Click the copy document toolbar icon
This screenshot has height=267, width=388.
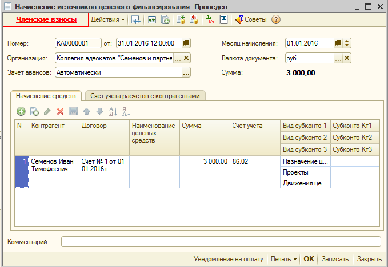[x=165, y=19]
